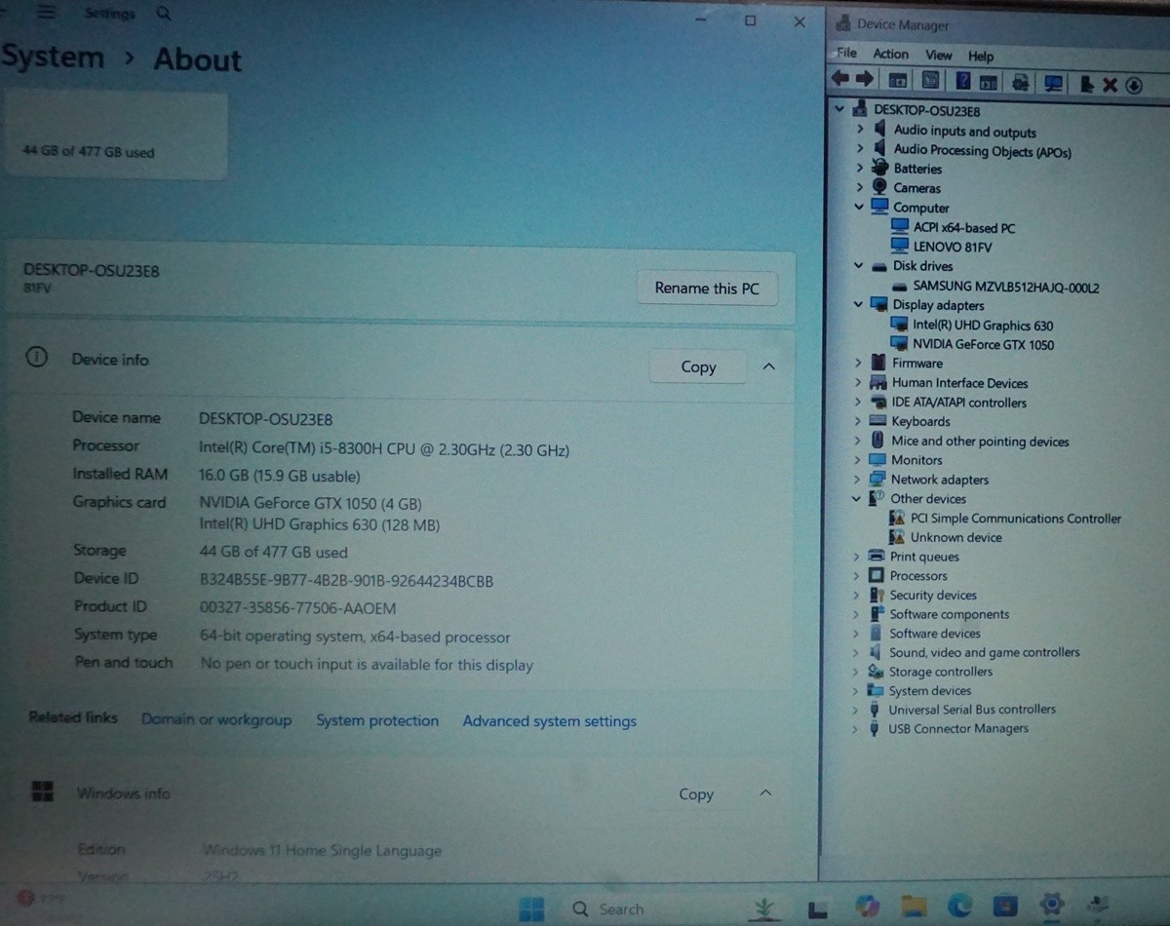Click the Device info circled i icon
Screen dimensions: 1170x926
(36, 358)
